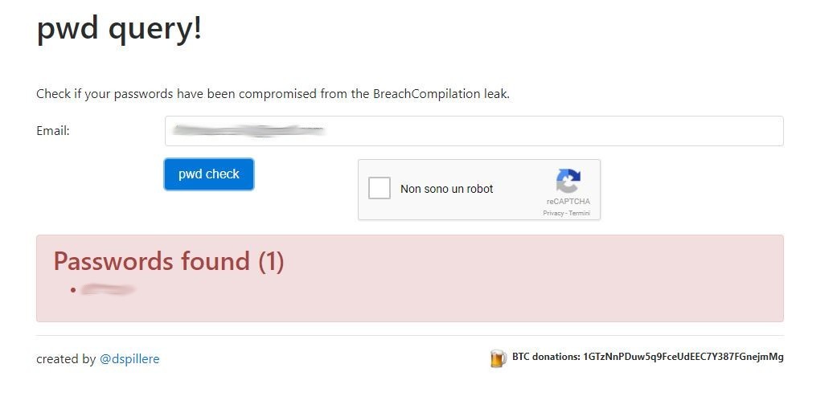Viewport: 837px width, 413px height.
Task: Click the reCAPTCHA logo icon
Action: click(x=568, y=181)
